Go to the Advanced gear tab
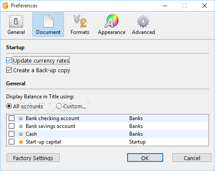Screen dimensions: 215x171 click(x=143, y=25)
